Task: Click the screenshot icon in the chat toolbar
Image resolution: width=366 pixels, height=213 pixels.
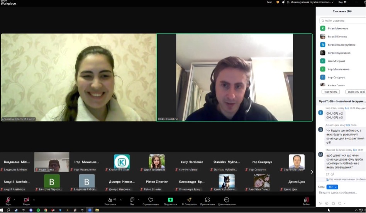Action: [x=340, y=203]
